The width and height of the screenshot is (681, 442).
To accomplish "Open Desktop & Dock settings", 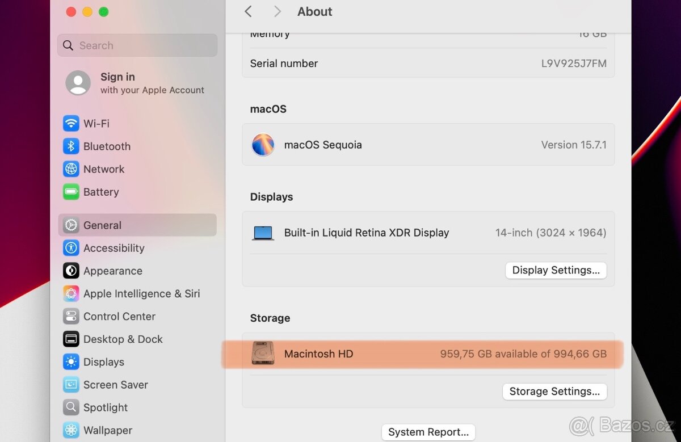I will coord(123,339).
